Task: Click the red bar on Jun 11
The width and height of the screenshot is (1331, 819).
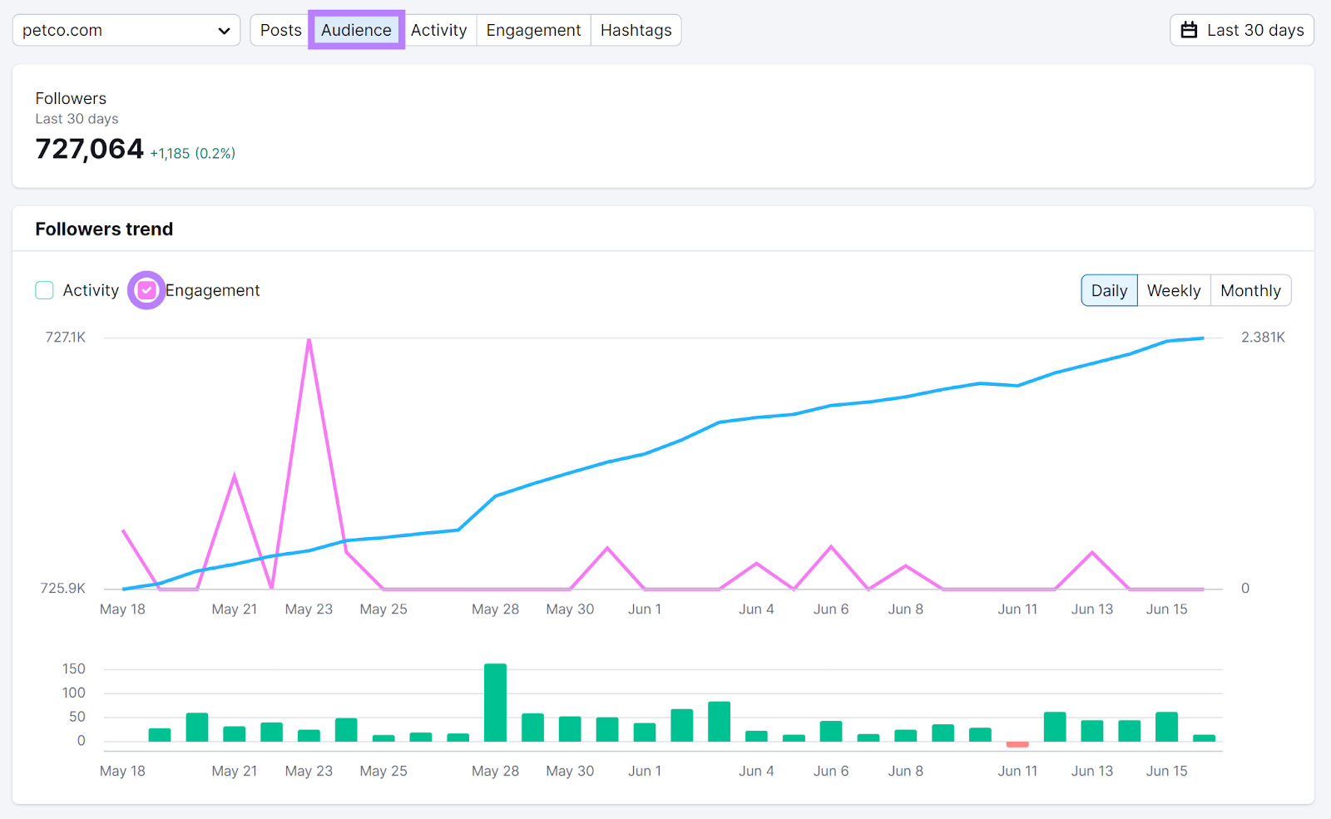Action: pos(1017,743)
